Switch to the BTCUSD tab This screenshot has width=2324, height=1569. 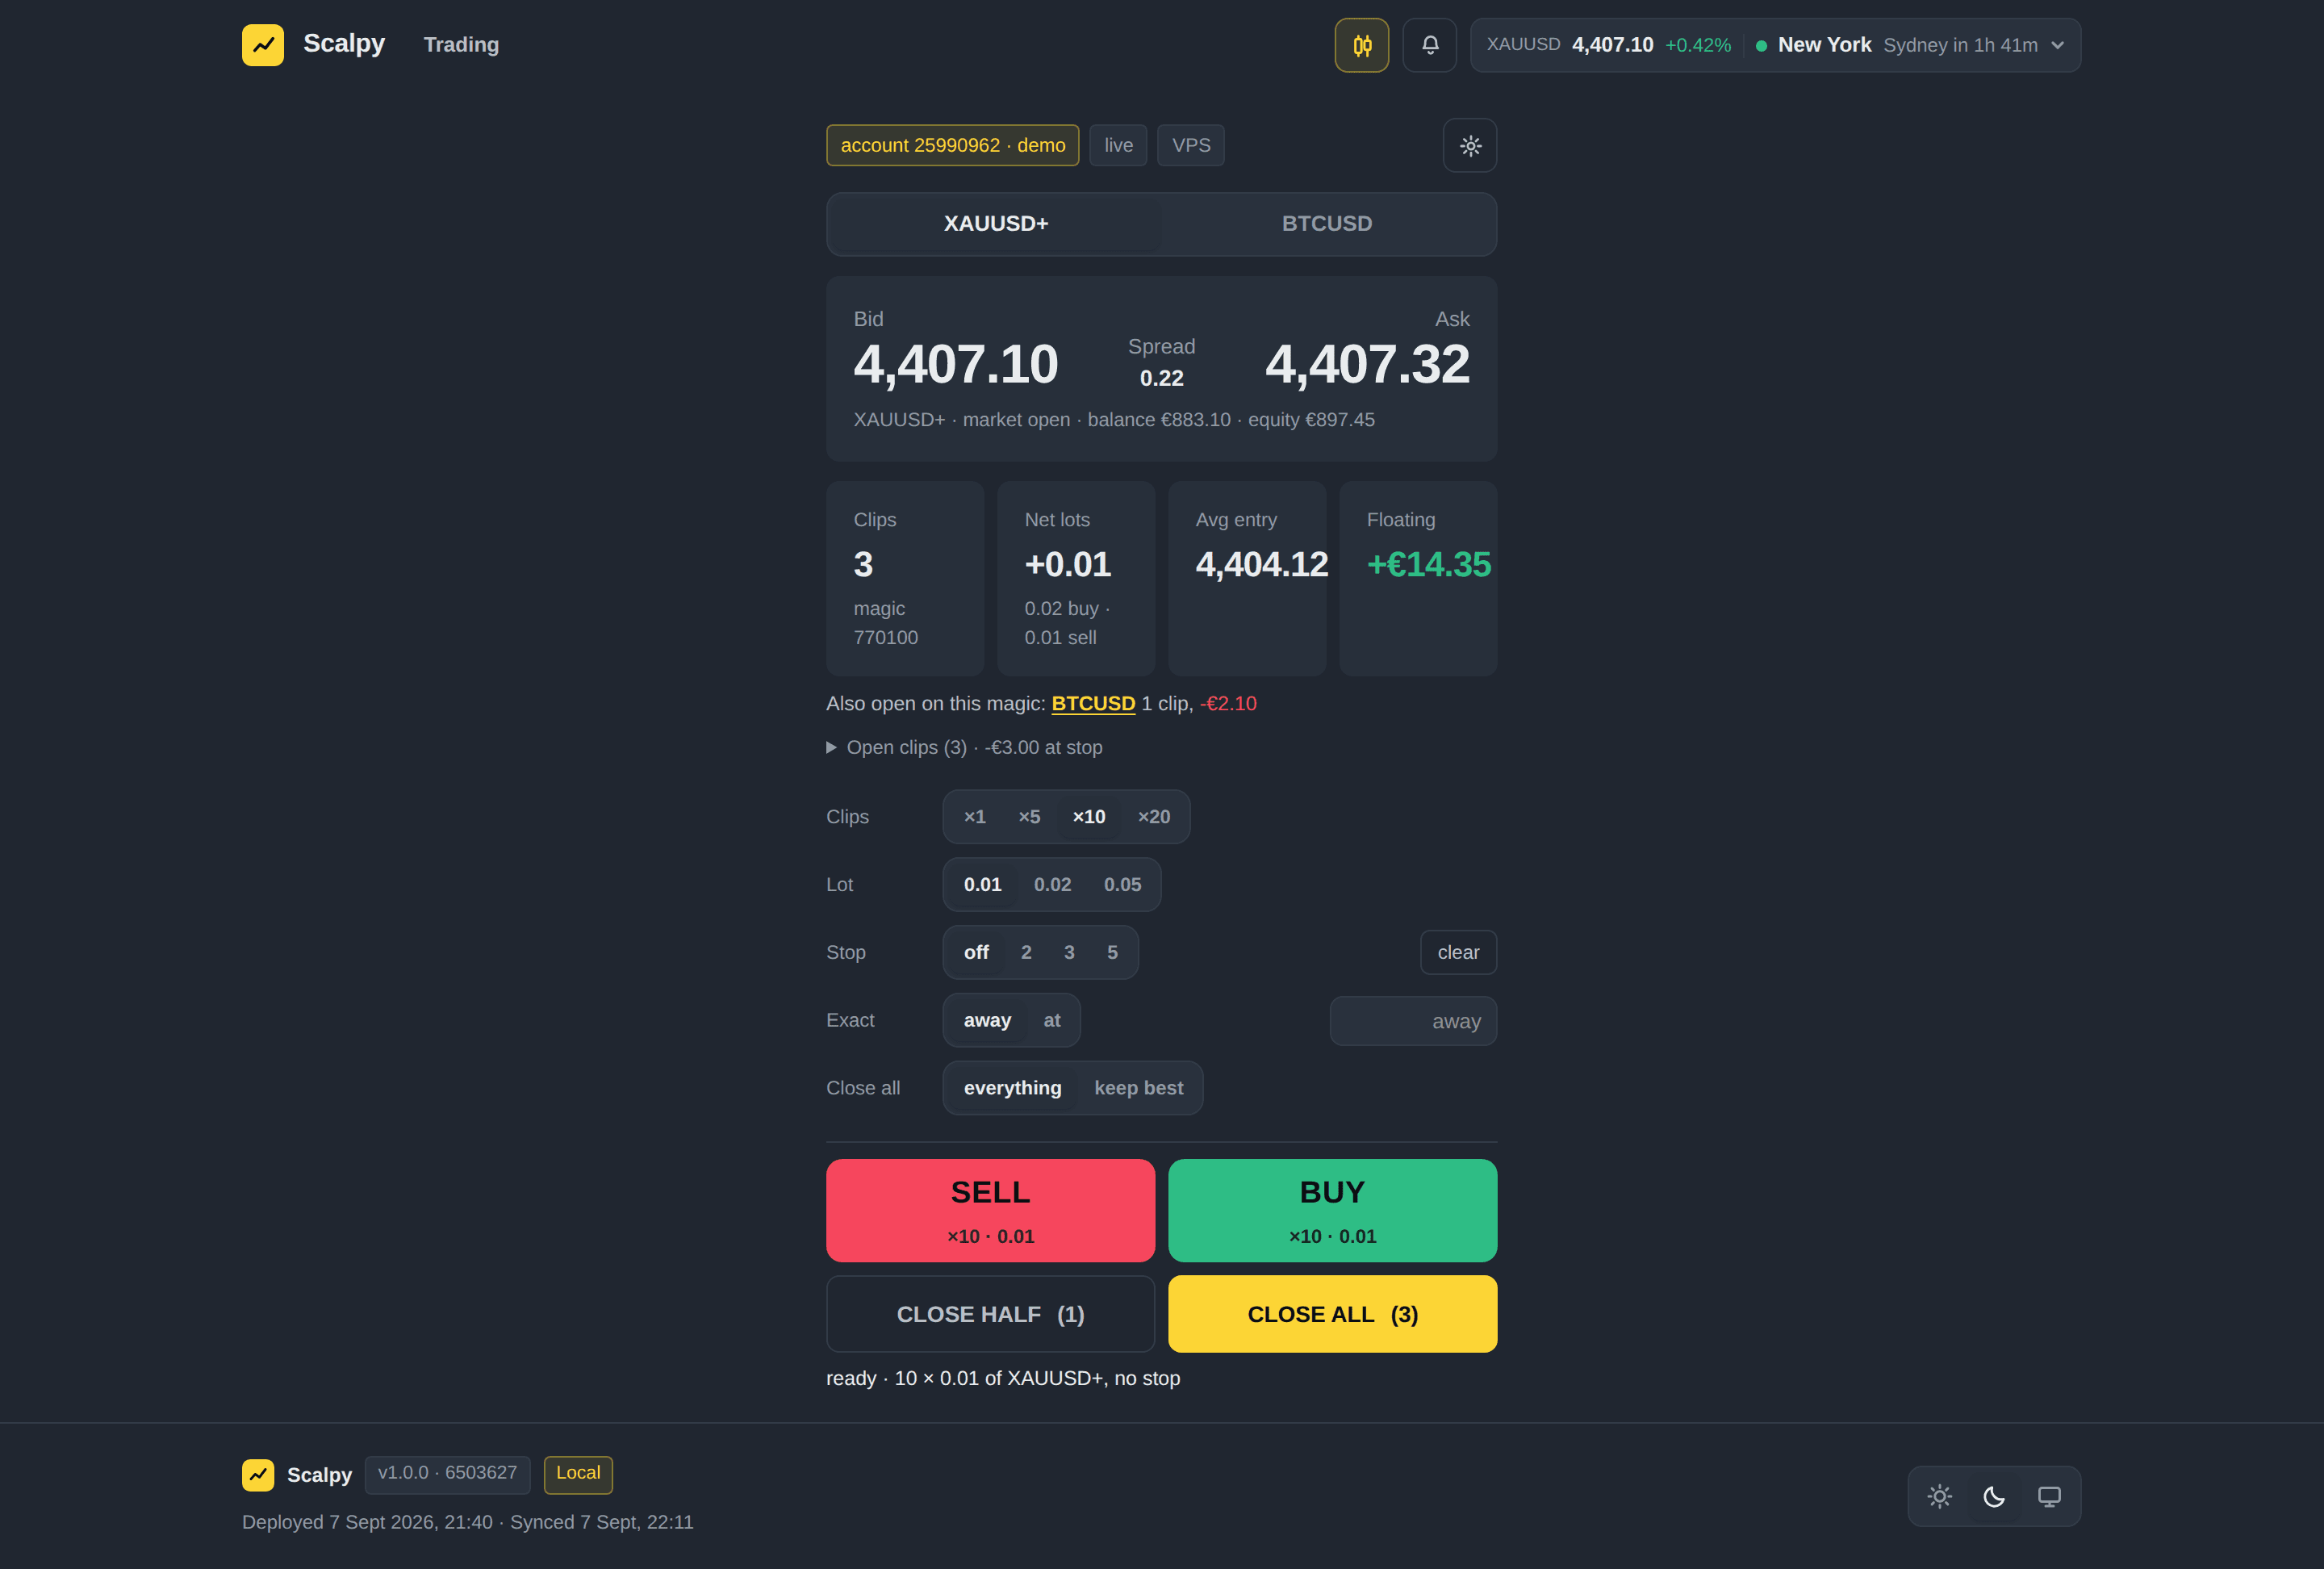(x=1327, y=224)
